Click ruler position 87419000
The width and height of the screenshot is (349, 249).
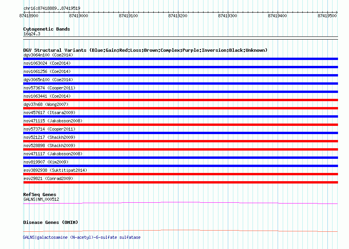(x=78, y=16)
